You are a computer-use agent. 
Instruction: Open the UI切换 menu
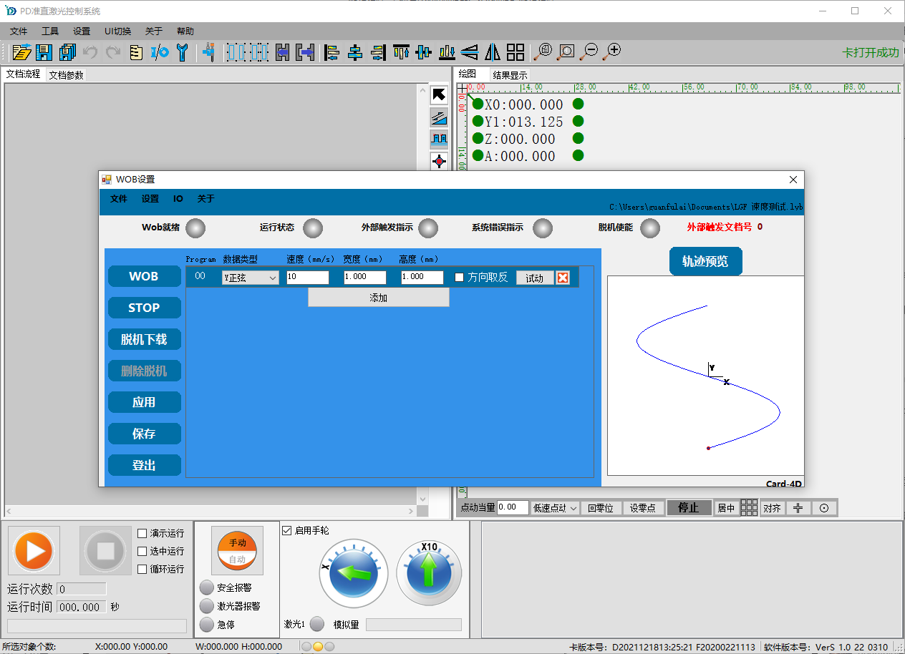tap(117, 31)
